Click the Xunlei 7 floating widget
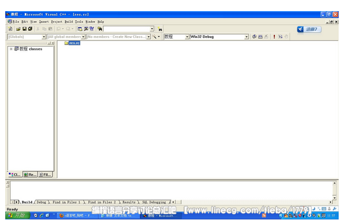This screenshot has width=341, height=220. click(309, 29)
